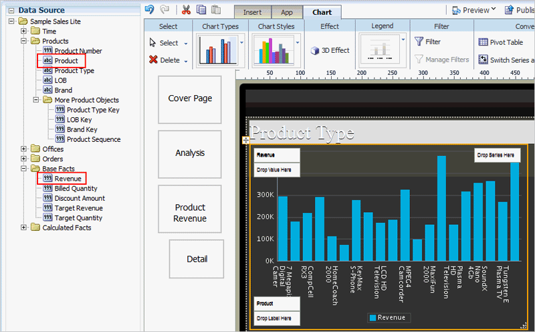Click the Product Revenue page button
Viewport: 535px width, 332px height.
pyautogui.click(x=189, y=213)
